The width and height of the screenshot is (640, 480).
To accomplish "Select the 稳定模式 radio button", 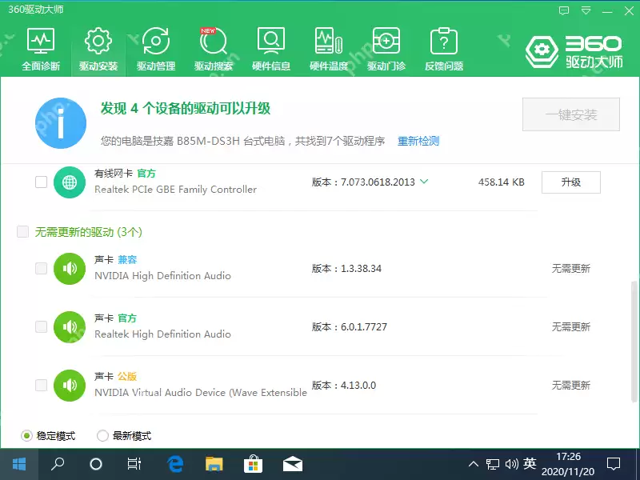I will point(27,435).
